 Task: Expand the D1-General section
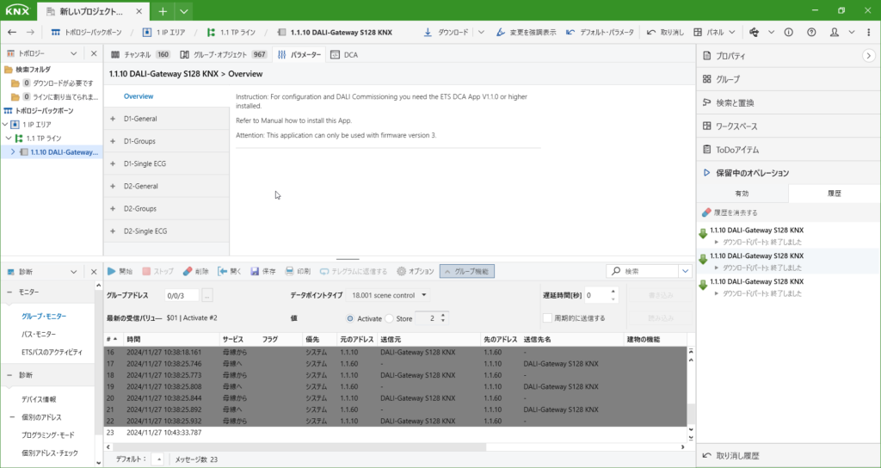[x=113, y=119]
